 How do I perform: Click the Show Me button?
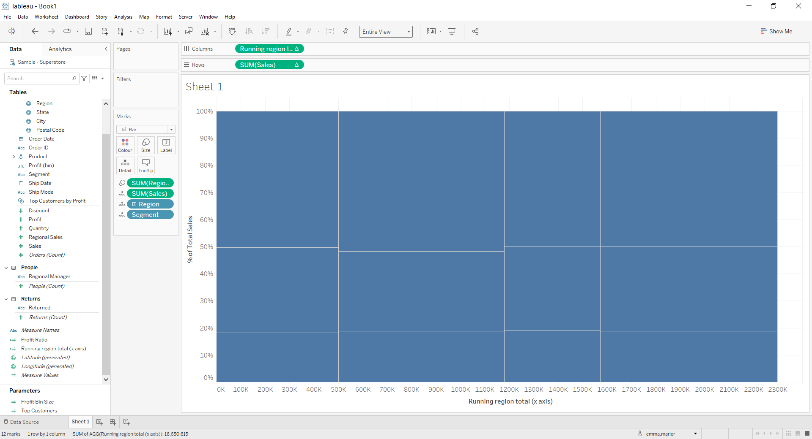coord(776,31)
